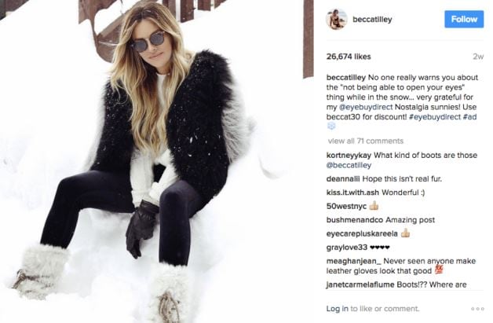Expand view all 71 comments
Viewport: 493px width, 323px height.
(365, 141)
